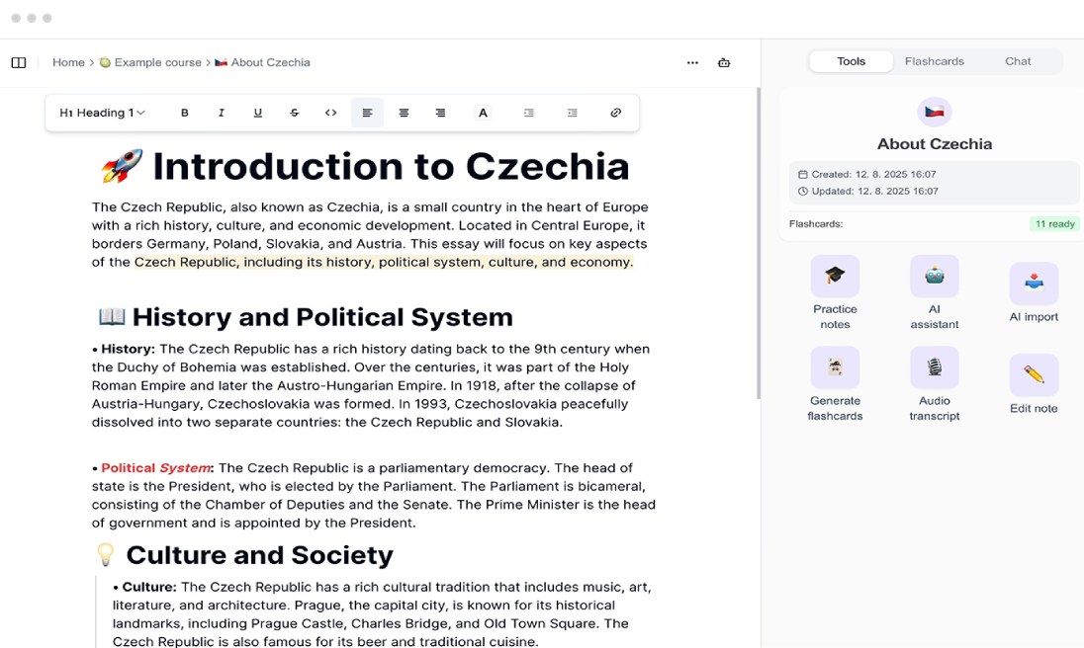Apply bold formatting
Screen dimensions: 1084x648
coord(185,113)
